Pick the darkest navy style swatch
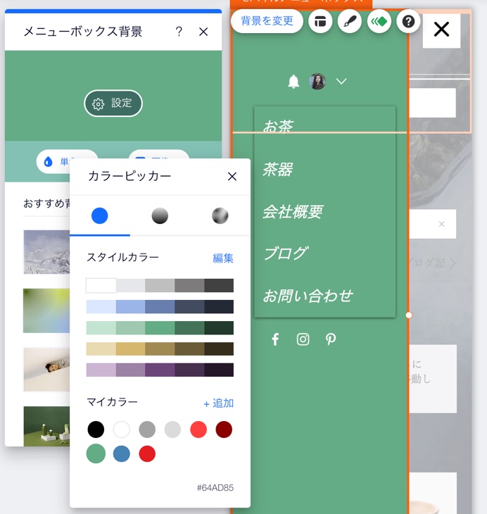Image resolution: width=487 pixels, height=514 pixels. coord(219,307)
